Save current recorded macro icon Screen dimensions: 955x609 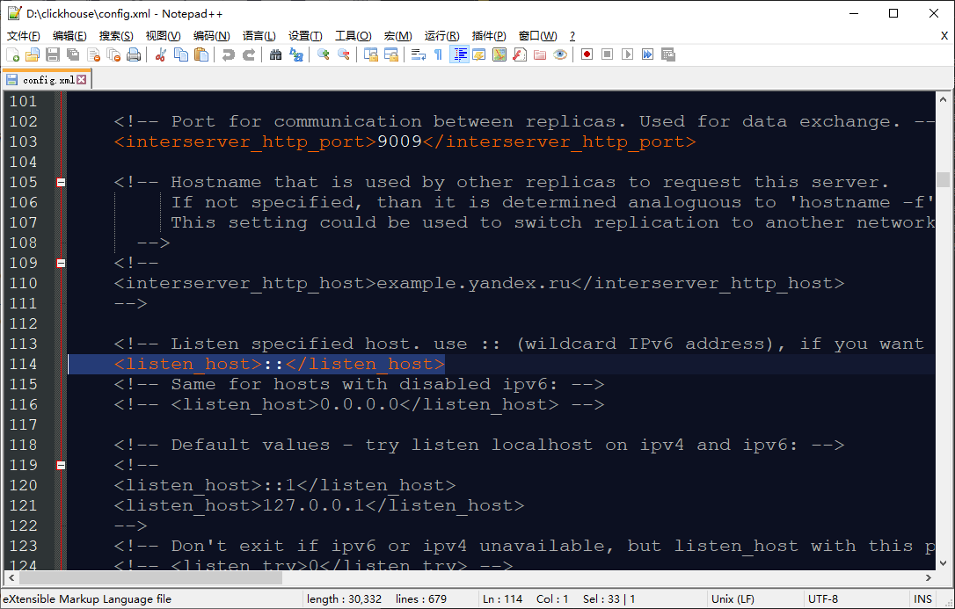(668, 54)
